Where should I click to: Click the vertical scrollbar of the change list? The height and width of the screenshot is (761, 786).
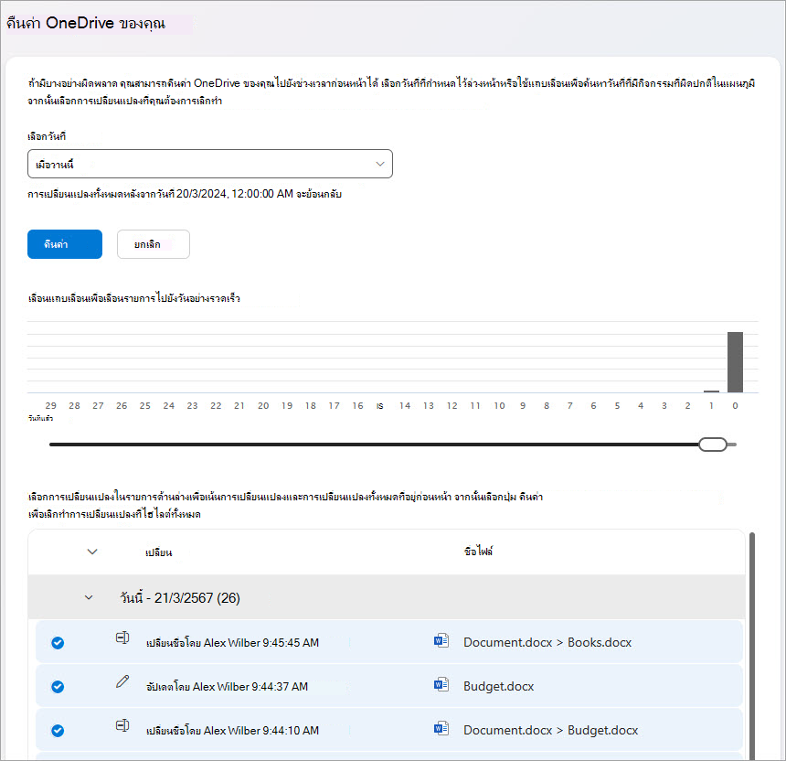coord(751,646)
